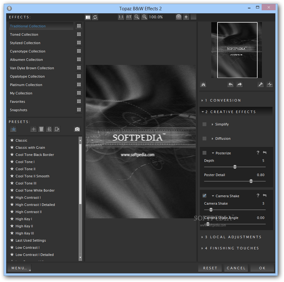Open grid view for Stylized Collection
The image size is (284, 282).
79,43
